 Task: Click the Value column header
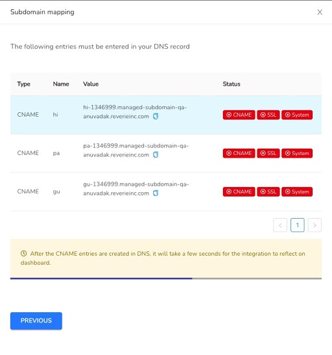pyautogui.click(x=91, y=84)
